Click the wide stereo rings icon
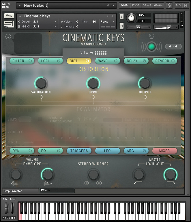 [x=99, y=183]
